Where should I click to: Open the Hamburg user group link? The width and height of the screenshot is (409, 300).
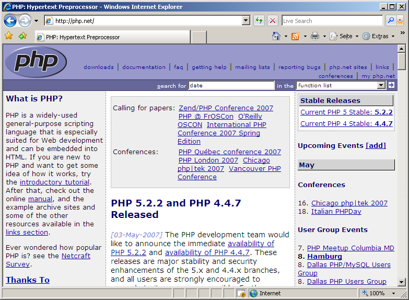coord(324,257)
